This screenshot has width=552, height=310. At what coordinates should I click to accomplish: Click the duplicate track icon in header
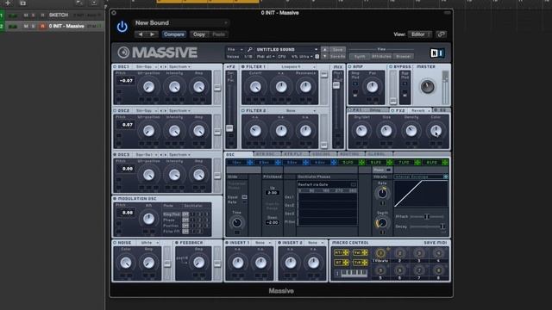[x=23, y=3]
